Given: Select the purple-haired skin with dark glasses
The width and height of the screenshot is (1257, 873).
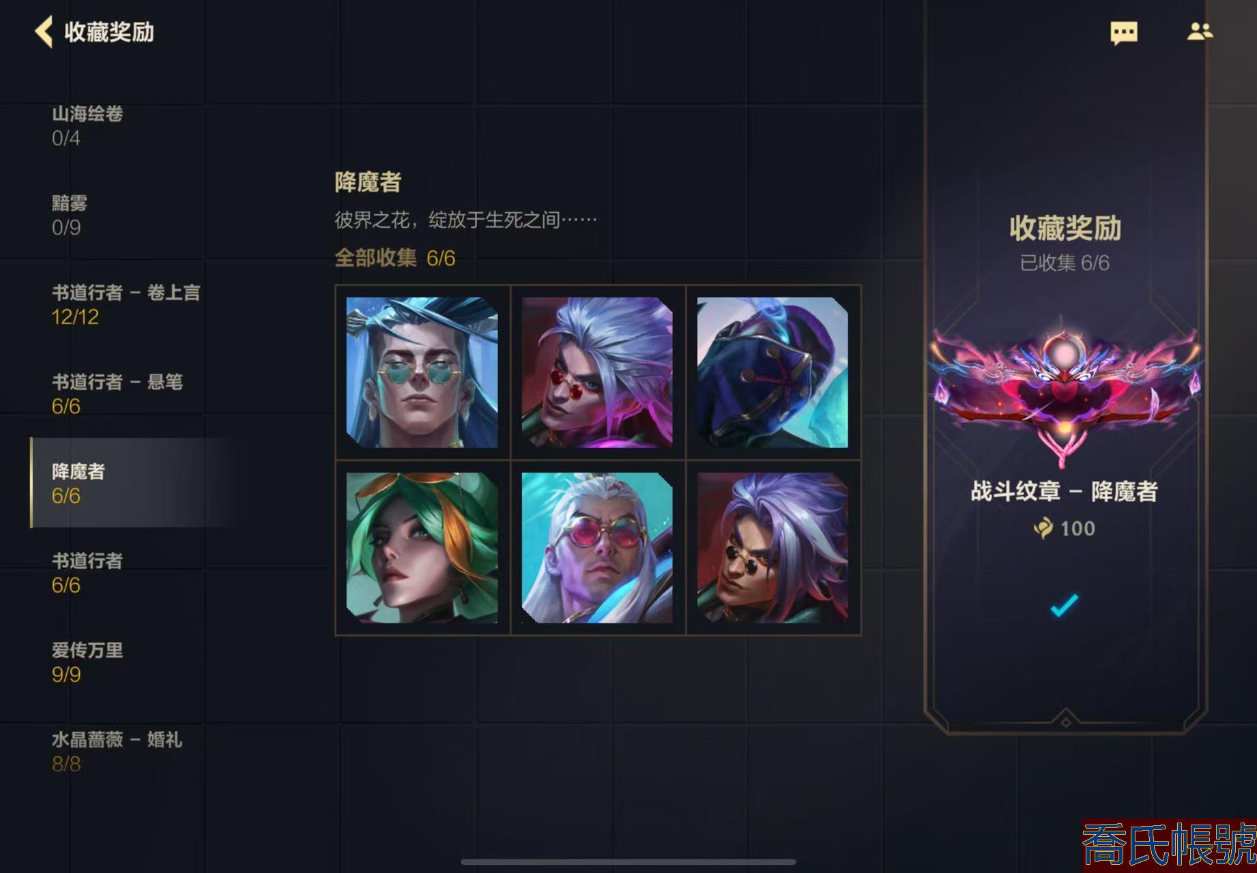Looking at the screenshot, I should pyautogui.click(x=772, y=548).
